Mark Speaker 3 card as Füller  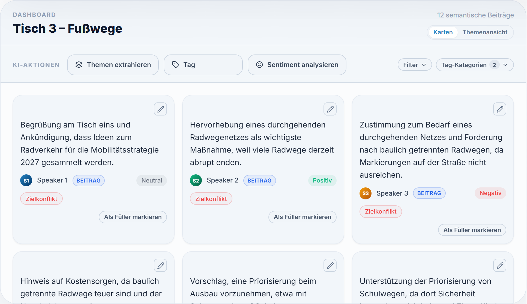(x=472, y=230)
